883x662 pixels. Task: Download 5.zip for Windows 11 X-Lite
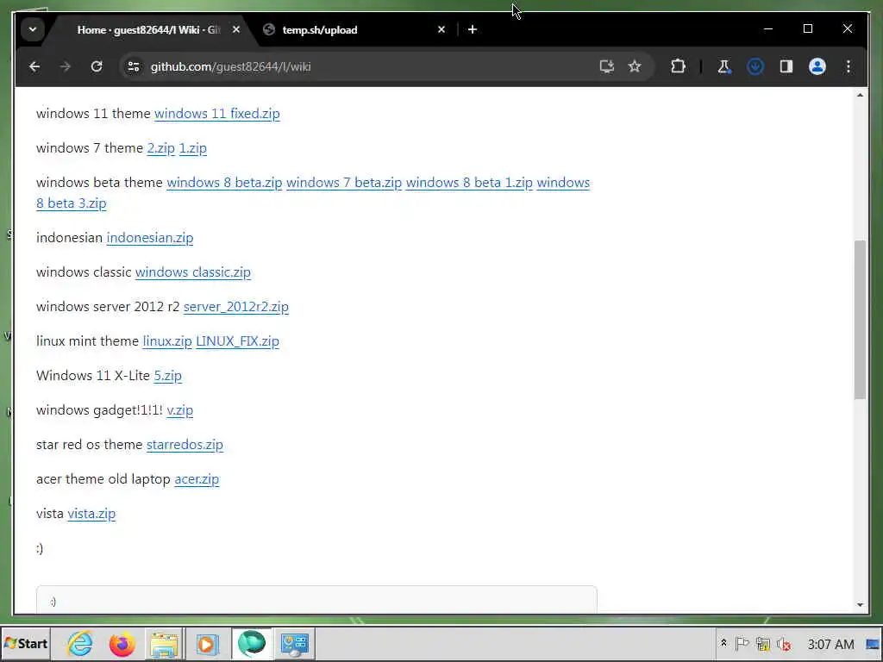pyautogui.click(x=168, y=376)
